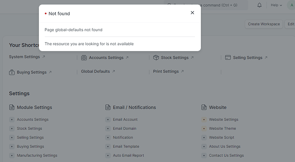This screenshot has width=295, height=162.
Task: Click the Buying Settings shortcut icon
Action: tap(12, 72)
